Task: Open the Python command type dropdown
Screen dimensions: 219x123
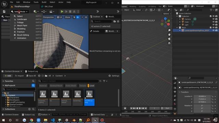Action: (44, 115)
